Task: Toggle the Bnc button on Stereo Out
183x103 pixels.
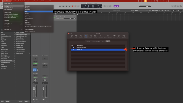Action: pos(46,98)
